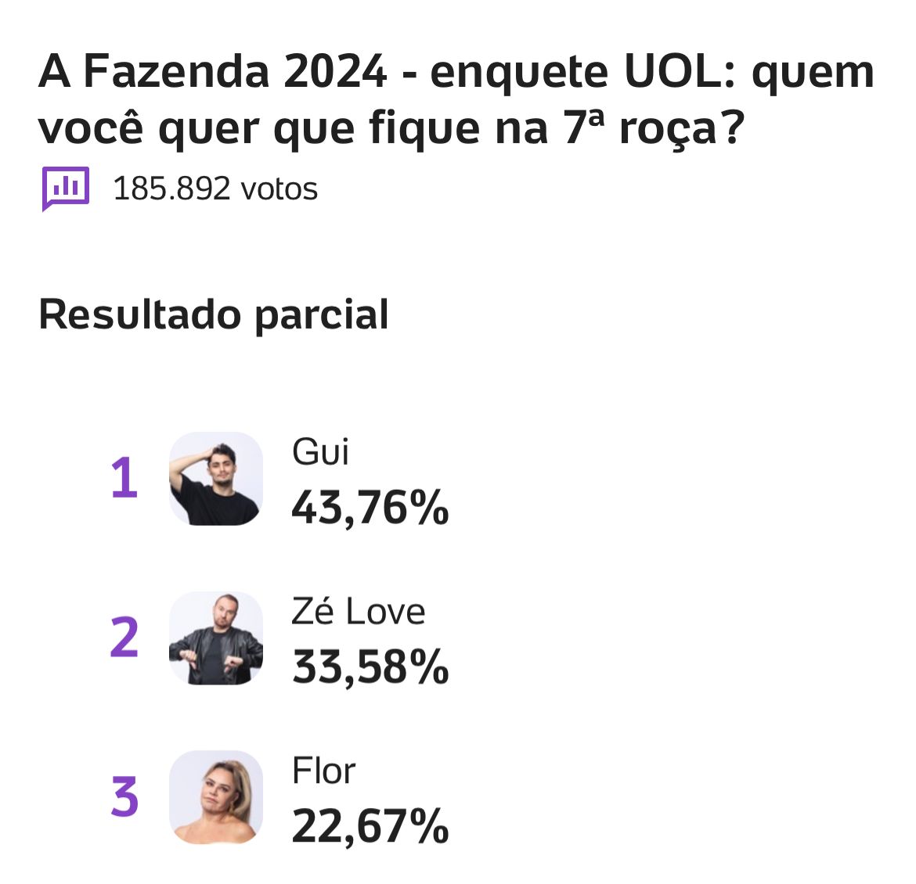Click the purple rank number 3

(x=124, y=797)
